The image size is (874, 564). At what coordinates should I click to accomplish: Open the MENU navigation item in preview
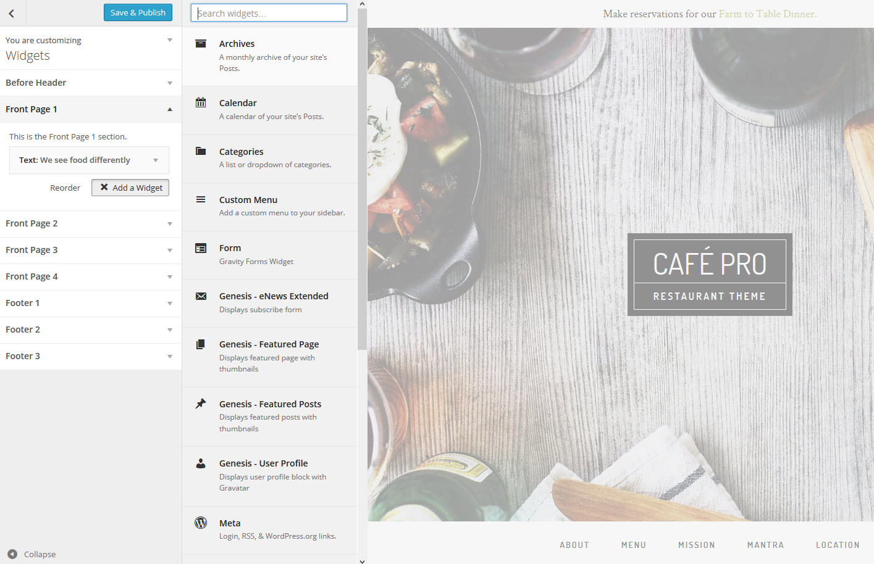[634, 545]
